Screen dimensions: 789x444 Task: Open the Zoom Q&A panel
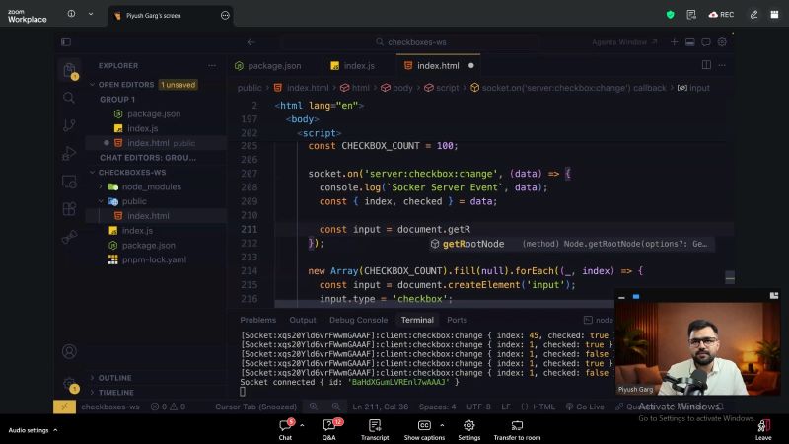pos(329,429)
